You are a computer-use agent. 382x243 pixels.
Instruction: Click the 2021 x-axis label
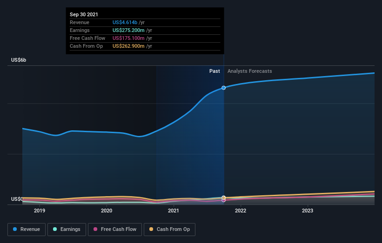coord(174,211)
